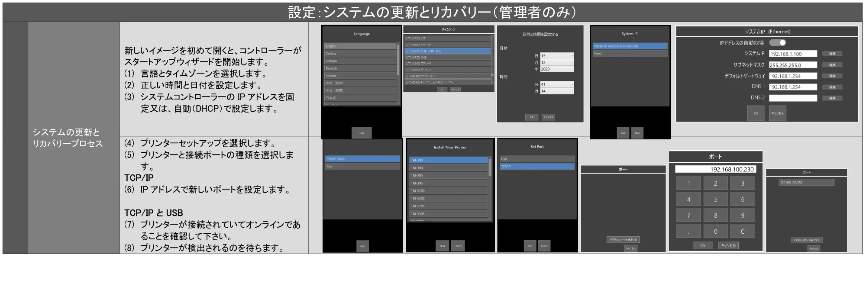Select the highlighted UTC+09:00 Osaka timezone row

[x=447, y=51]
